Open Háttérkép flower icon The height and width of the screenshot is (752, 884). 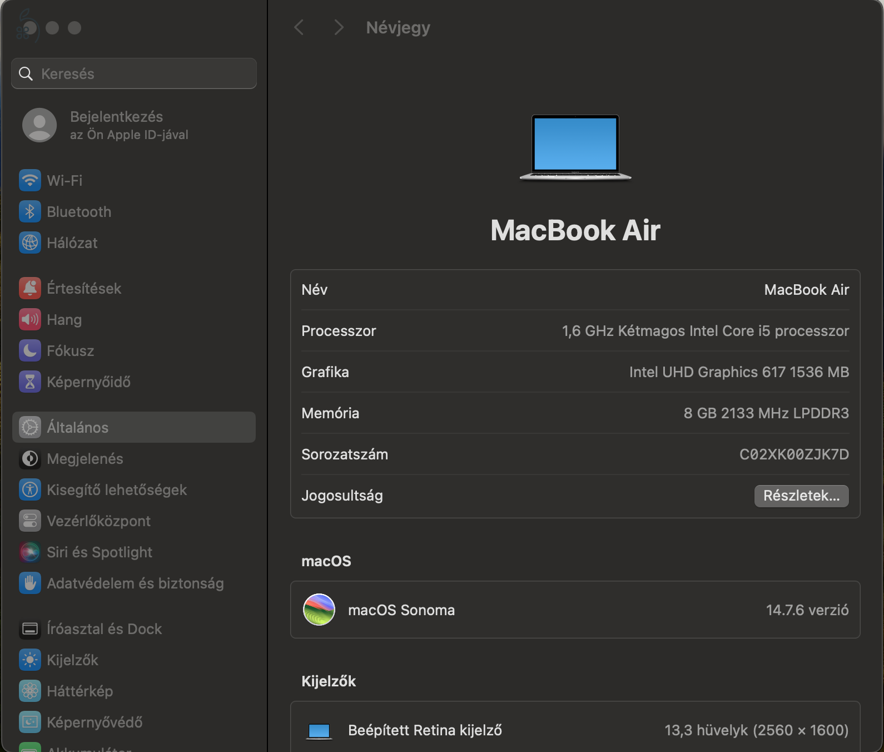[30, 691]
